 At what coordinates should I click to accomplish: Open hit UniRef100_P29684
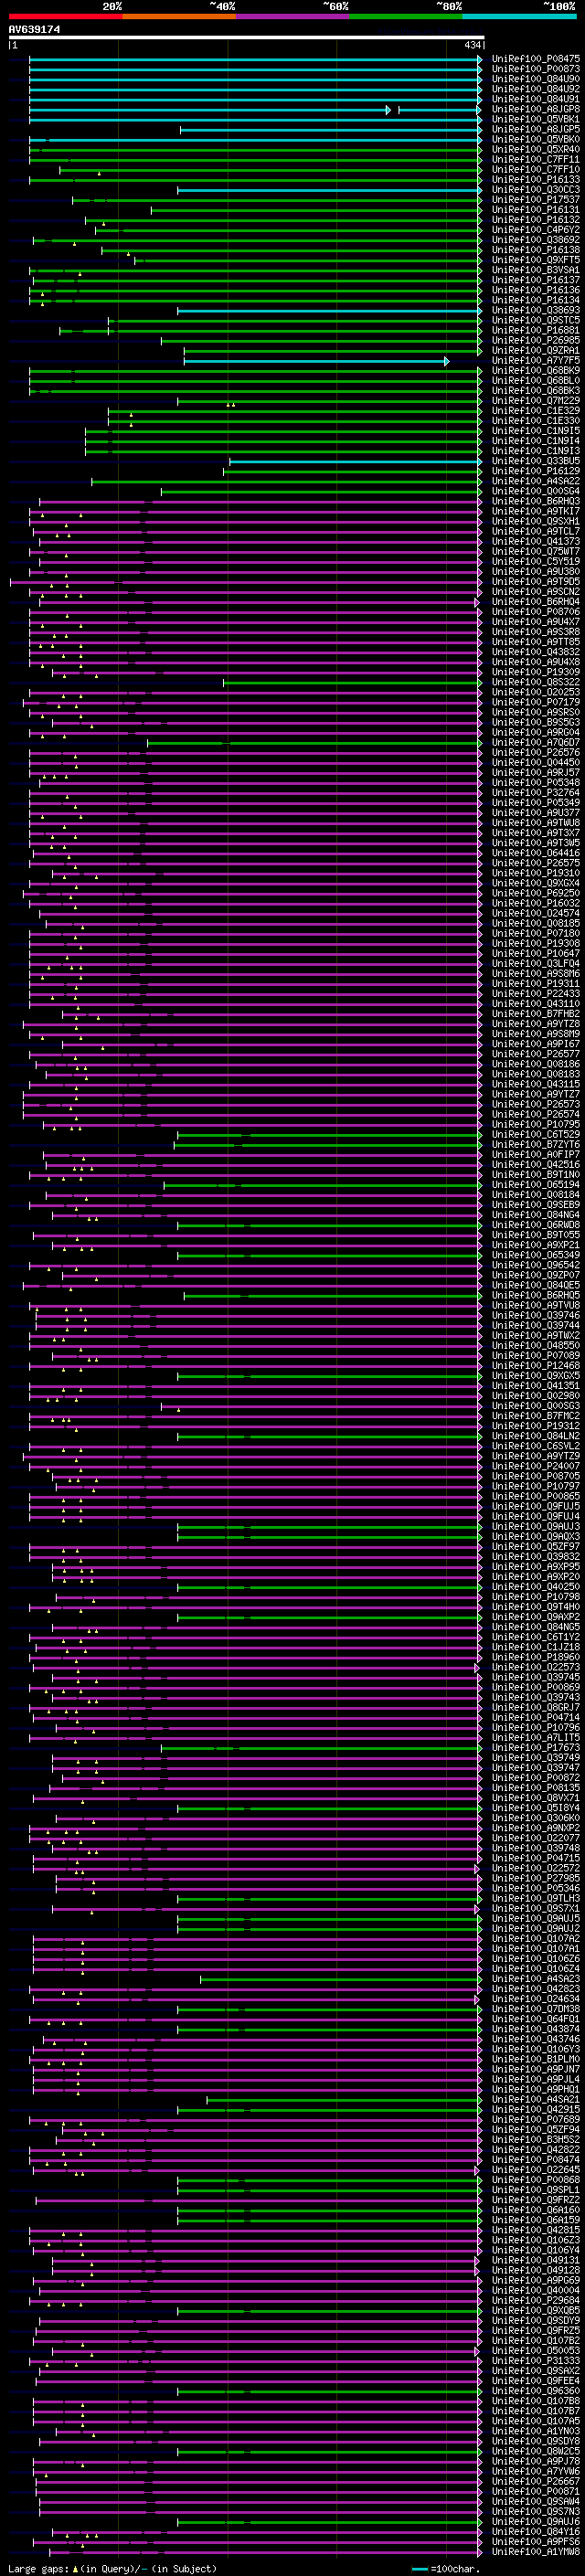pyautogui.click(x=535, y=2300)
